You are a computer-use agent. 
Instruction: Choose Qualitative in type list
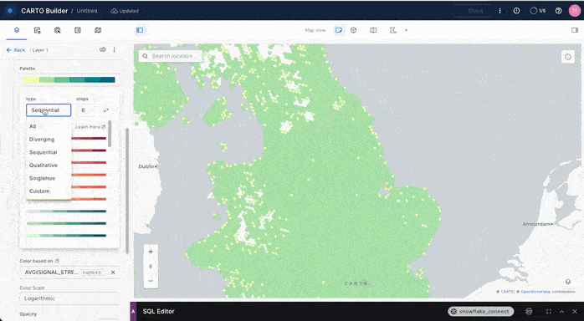(44, 166)
